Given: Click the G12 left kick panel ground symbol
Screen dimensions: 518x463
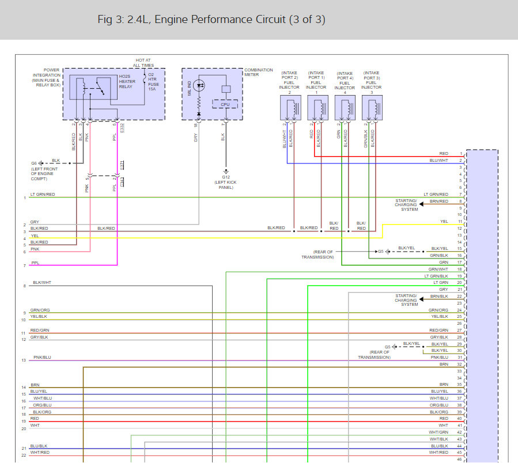Looking at the screenshot, I should (226, 171).
